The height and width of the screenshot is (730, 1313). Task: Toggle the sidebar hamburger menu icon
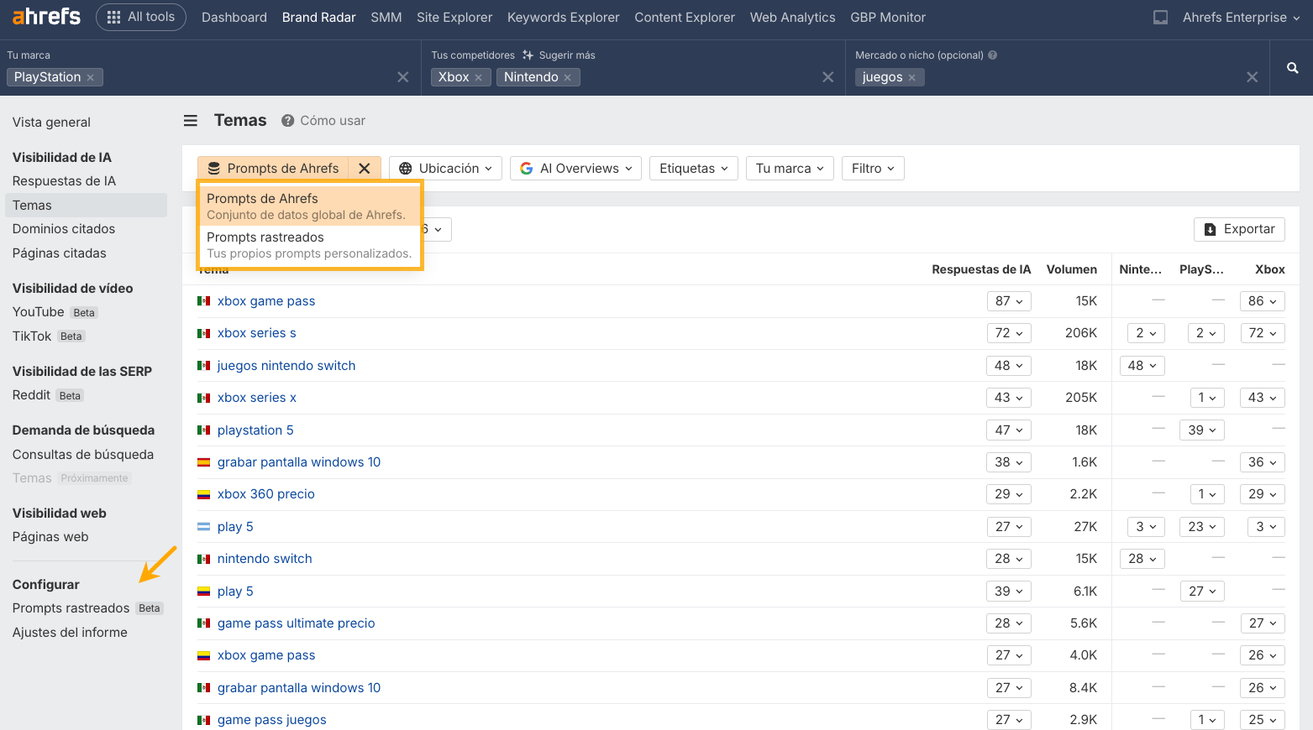point(191,121)
